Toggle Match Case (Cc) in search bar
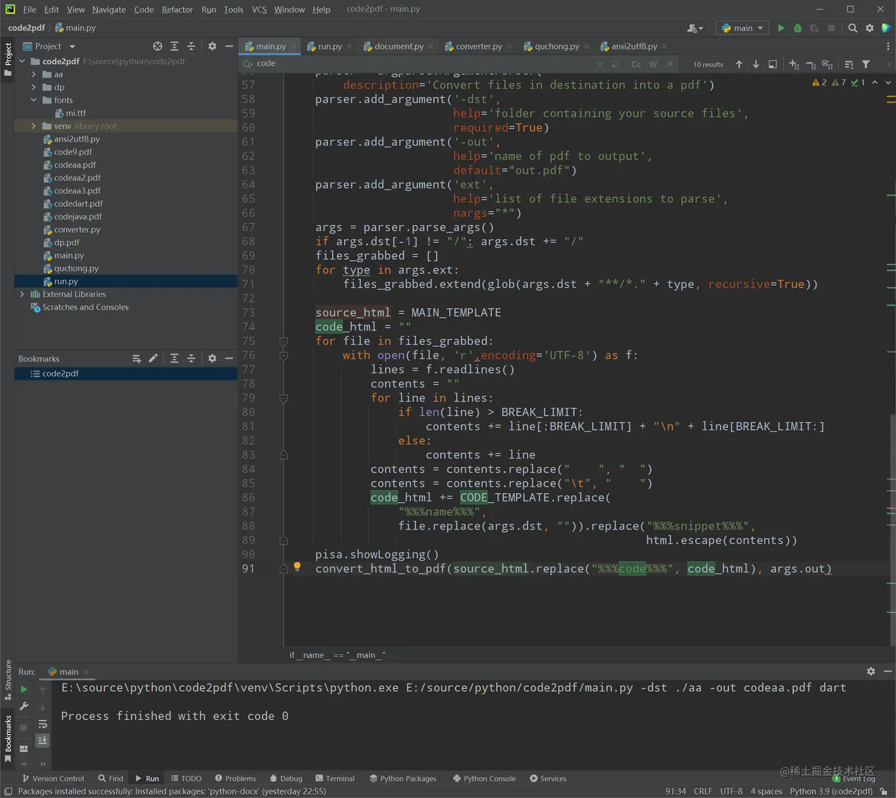 tap(636, 64)
